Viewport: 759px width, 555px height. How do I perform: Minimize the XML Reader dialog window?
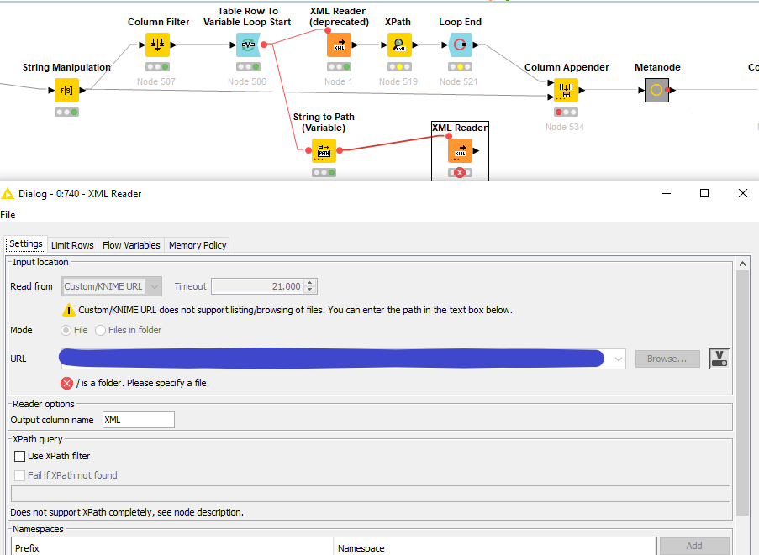(x=667, y=193)
